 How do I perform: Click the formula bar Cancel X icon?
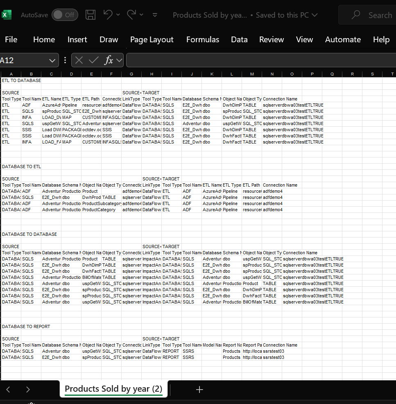click(x=79, y=60)
